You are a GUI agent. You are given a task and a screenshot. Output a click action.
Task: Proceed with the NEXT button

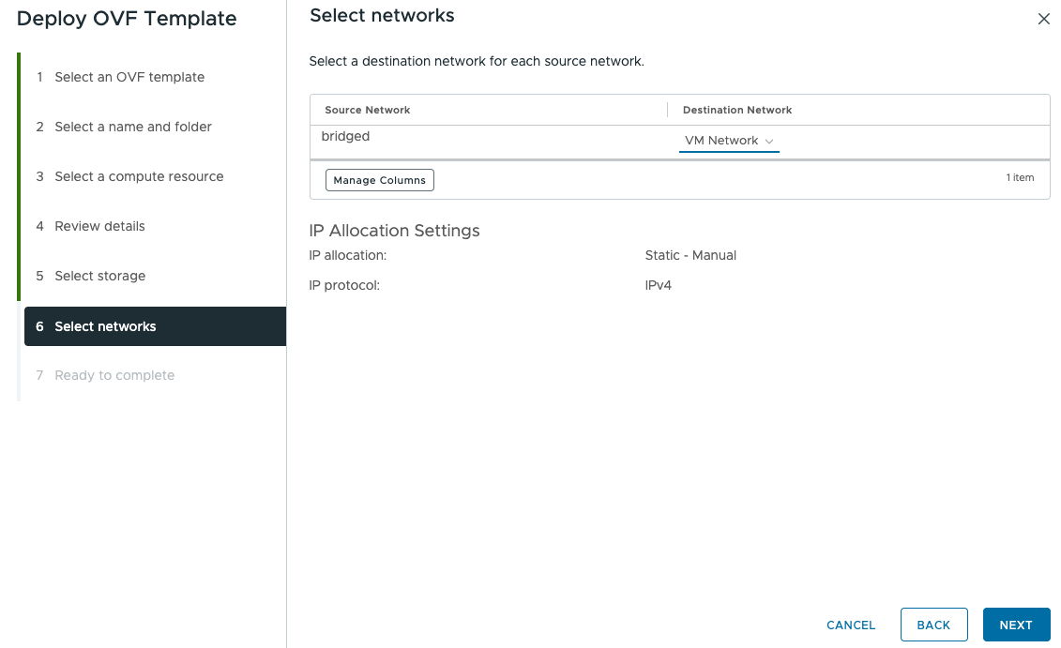tap(1016, 624)
